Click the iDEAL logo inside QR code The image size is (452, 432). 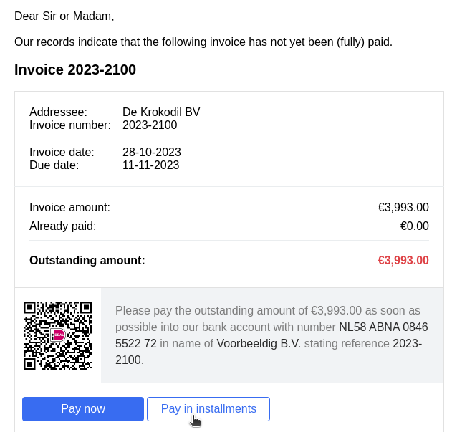coord(58,335)
